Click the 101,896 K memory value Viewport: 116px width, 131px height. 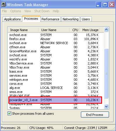pos(91,39)
